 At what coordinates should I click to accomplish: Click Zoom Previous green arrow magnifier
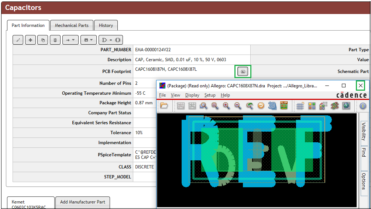(250, 106)
